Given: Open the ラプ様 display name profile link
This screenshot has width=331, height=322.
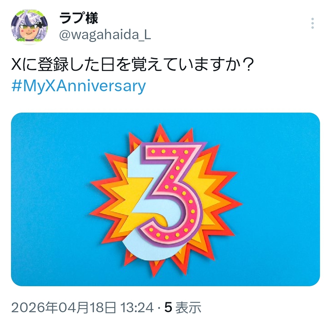Looking at the screenshot, I should (78, 18).
